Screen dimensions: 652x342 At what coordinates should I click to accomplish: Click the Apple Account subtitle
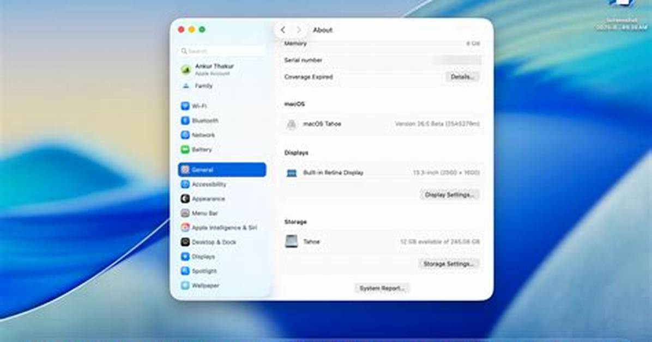(x=213, y=74)
